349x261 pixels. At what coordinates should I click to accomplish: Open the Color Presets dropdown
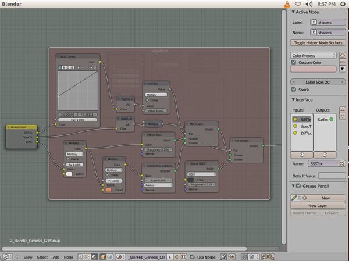(314, 55)
